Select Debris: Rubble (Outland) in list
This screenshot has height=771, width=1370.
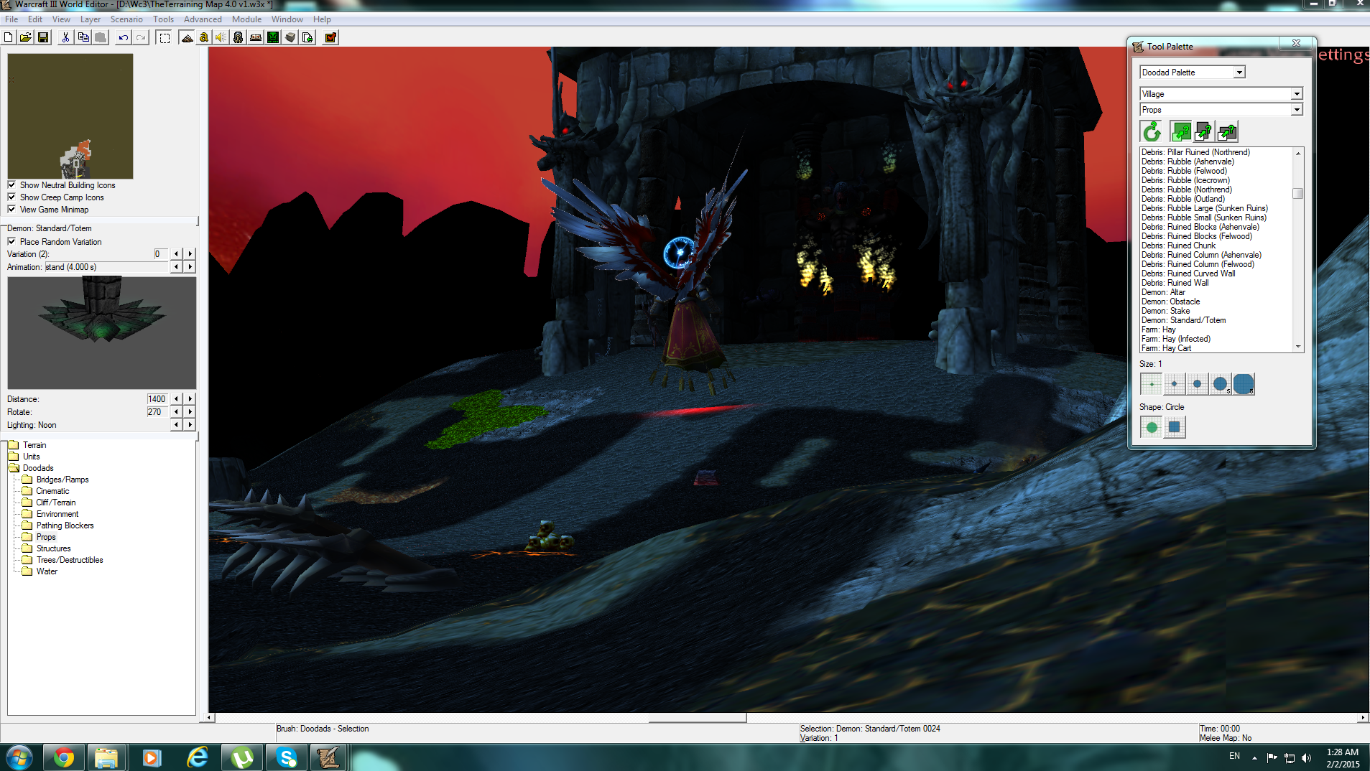pos(1182,199)
